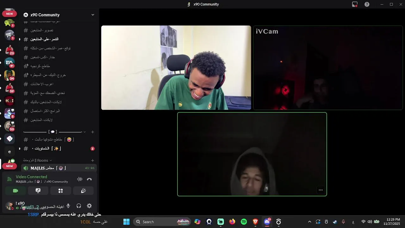Viewport: 405px width, 228px height.
Task: Open the green turtle server icon
Action: tap(9, 23)
